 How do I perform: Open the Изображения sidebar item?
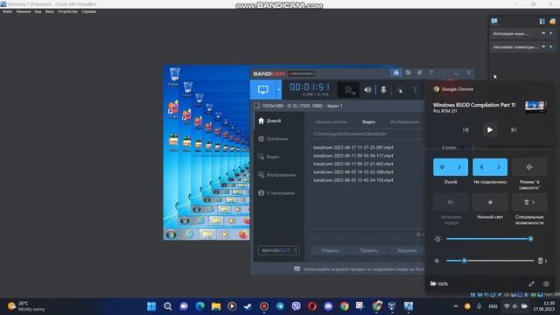tap(281, 175)
